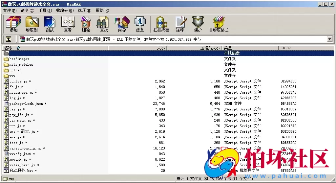Click the Delete (删除) toolbar icon
Image resolution: width=336 pixels, height=183 pixels.
[x=86, y=24]
